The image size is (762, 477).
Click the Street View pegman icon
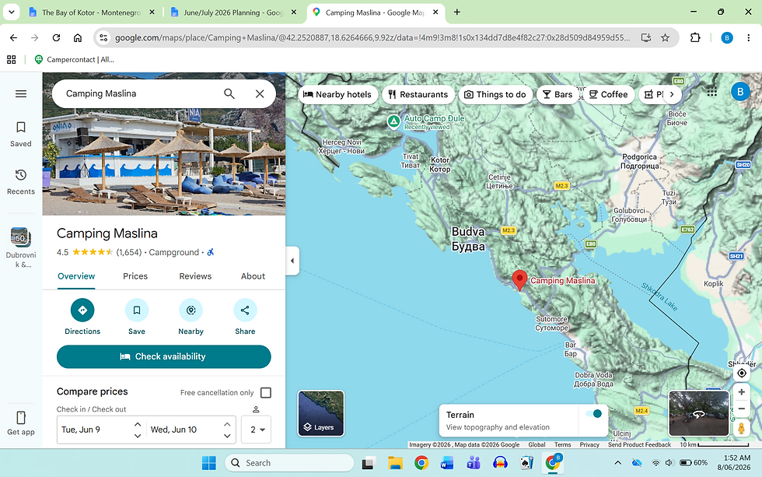coord(741,428)
